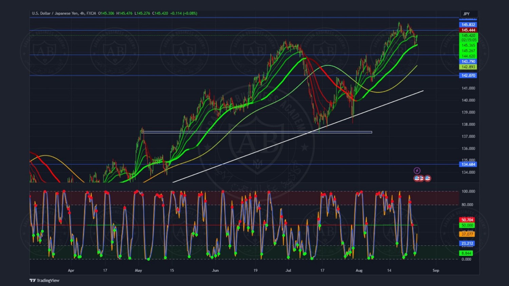
Task: Click the 134.684 blue price label
Action: click(x=468, y=164)
